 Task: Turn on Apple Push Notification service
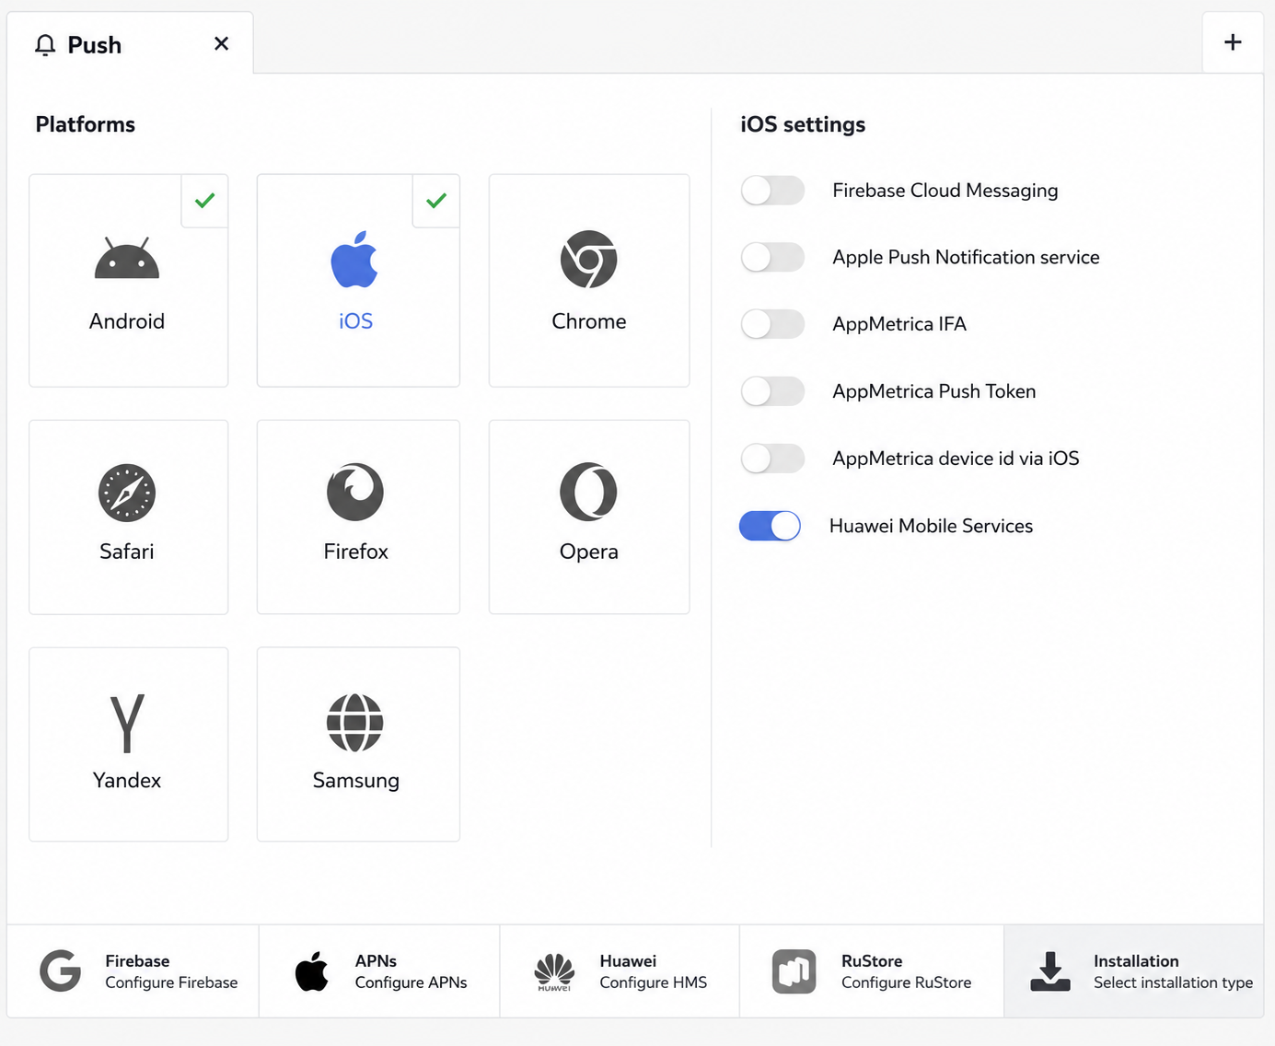(772, 257)
